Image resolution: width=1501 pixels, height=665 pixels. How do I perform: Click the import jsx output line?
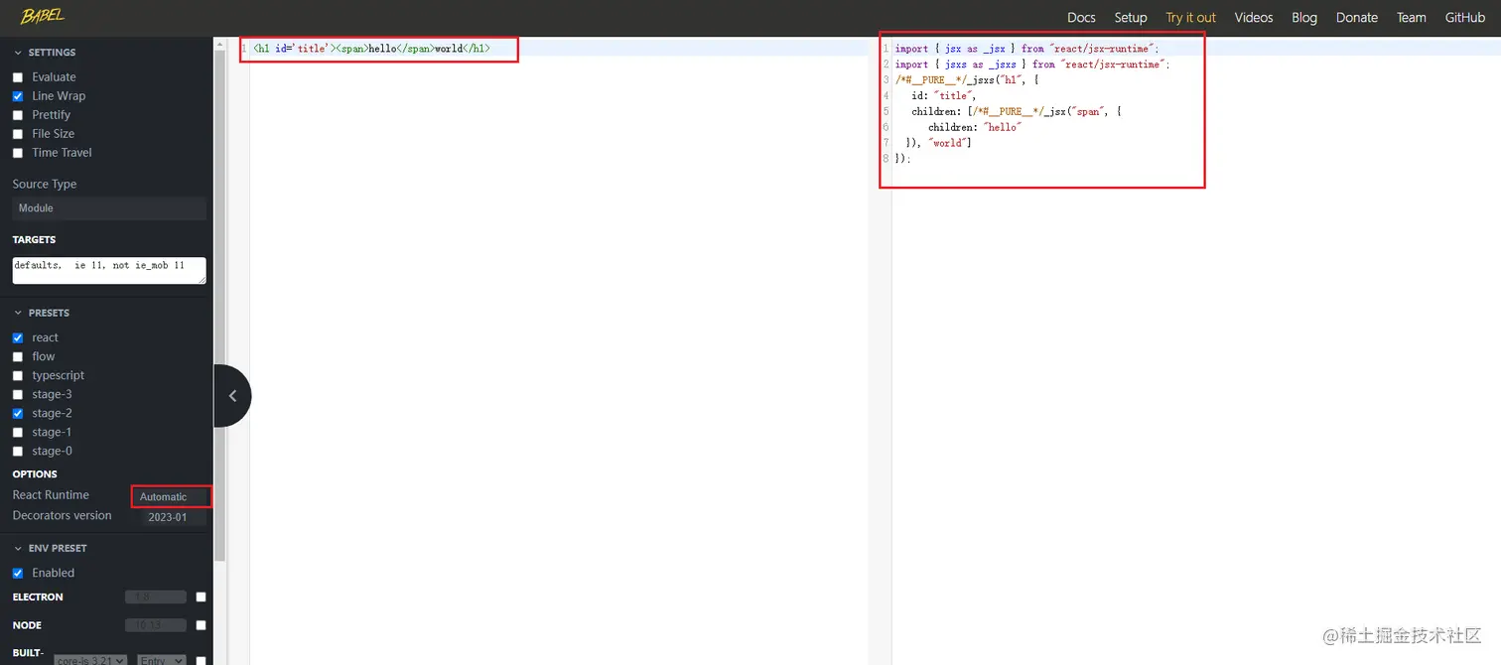pos(1026,48)
